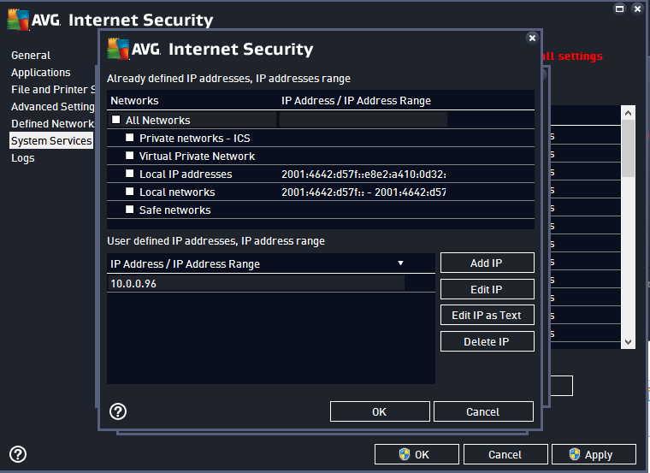The image size is (650, 473).
Task: Click the scroll up arrow in background list
Action: pos(628,113)
